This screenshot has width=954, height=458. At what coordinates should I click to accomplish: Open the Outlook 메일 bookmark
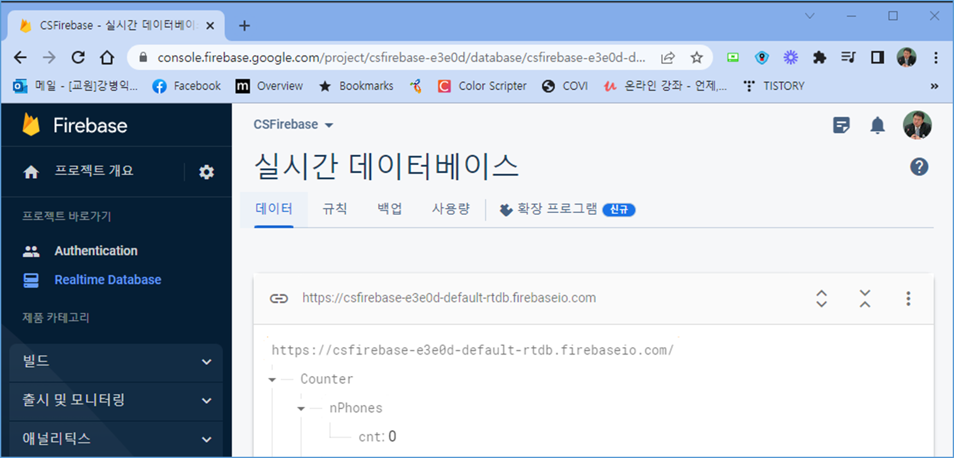76,86
